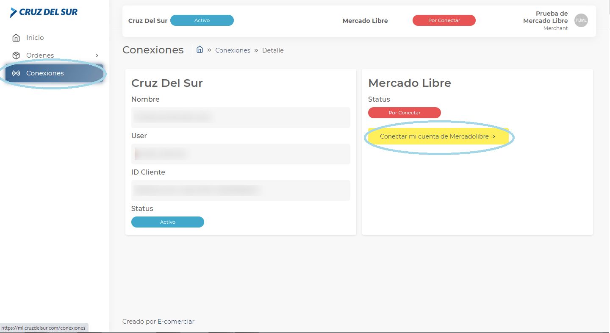Open the Inicio menu item
The height and width of the screenshot is (333, 610).
(35, 38)
